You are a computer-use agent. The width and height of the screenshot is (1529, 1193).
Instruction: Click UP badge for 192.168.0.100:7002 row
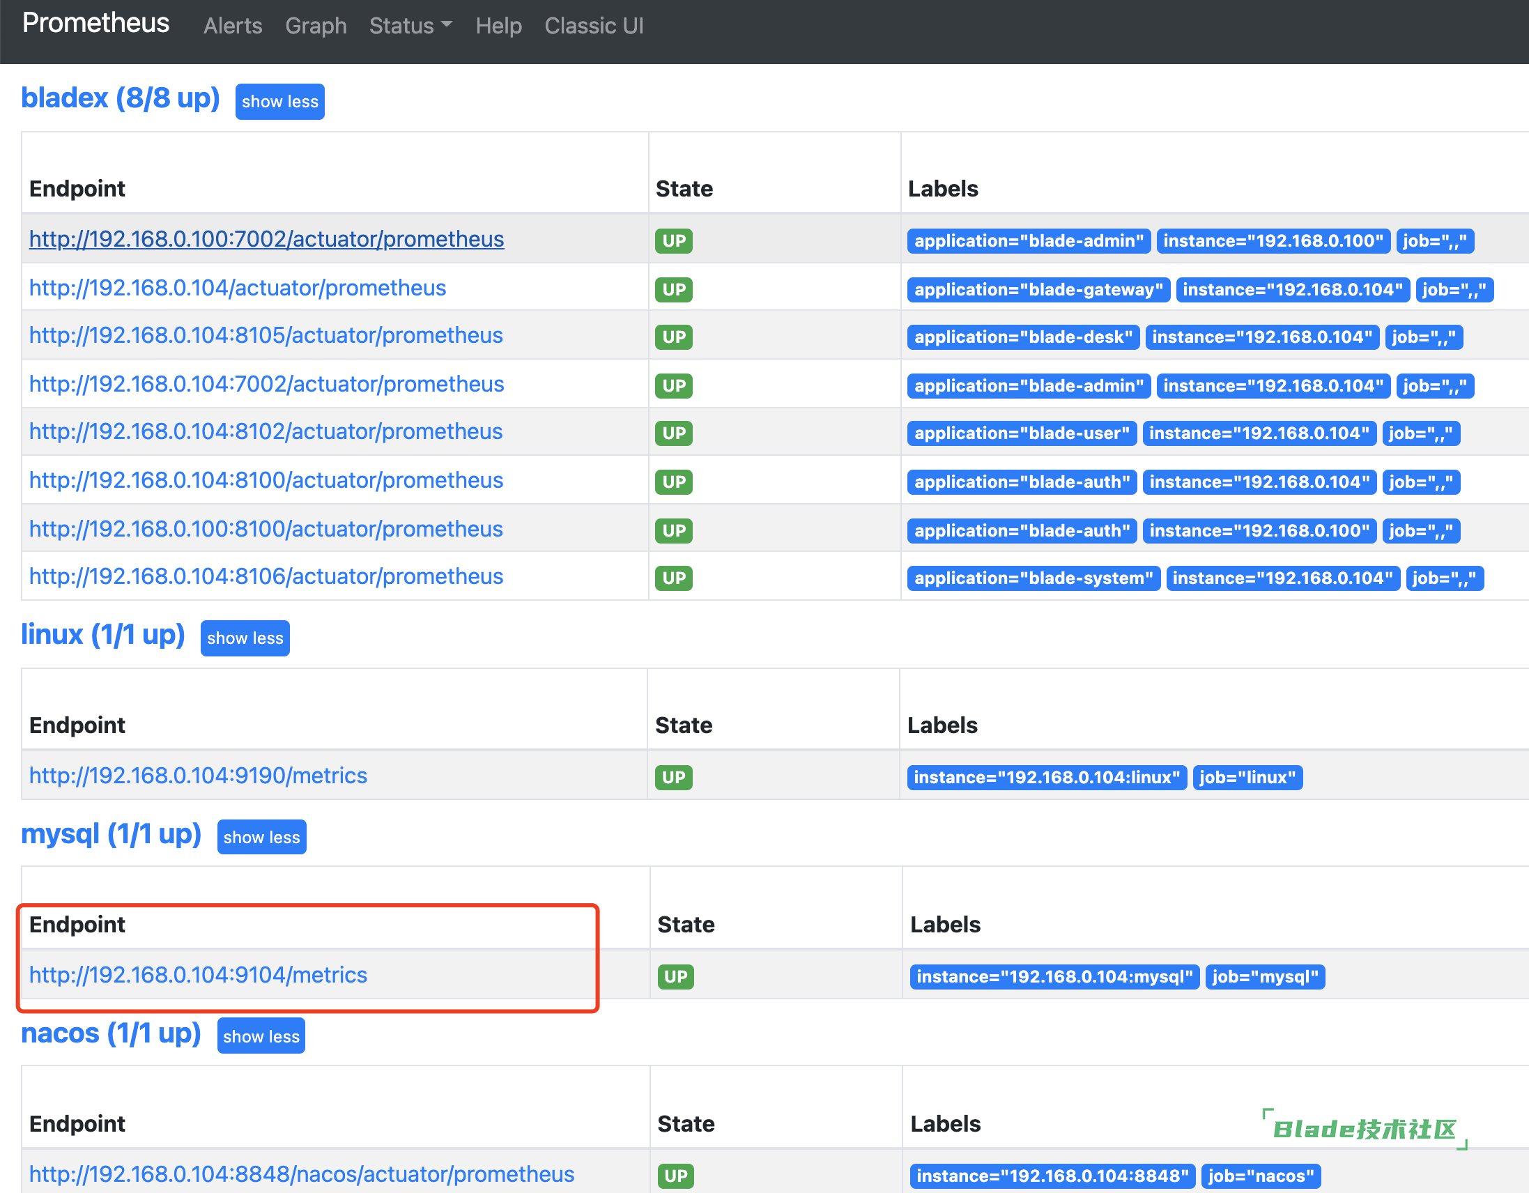click(x=673, y=241)
